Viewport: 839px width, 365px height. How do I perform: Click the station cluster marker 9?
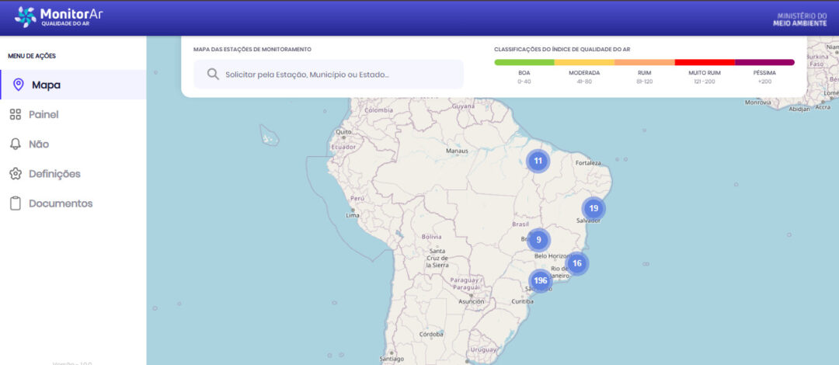(x=538, y=240)
